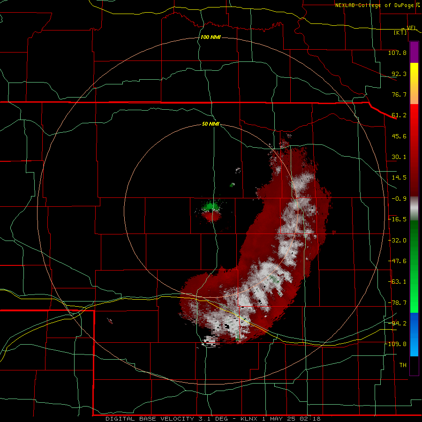Screen dimensions: 422x422
Task: Click the 92.3 scale value
Action: click(x=399, y=74)
